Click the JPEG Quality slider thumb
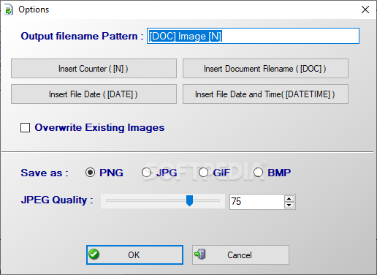 point(189,200)
